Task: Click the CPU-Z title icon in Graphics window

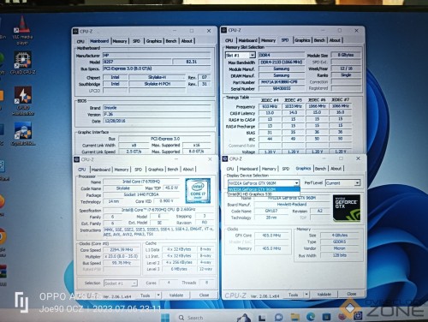Action: coord(225,158)
